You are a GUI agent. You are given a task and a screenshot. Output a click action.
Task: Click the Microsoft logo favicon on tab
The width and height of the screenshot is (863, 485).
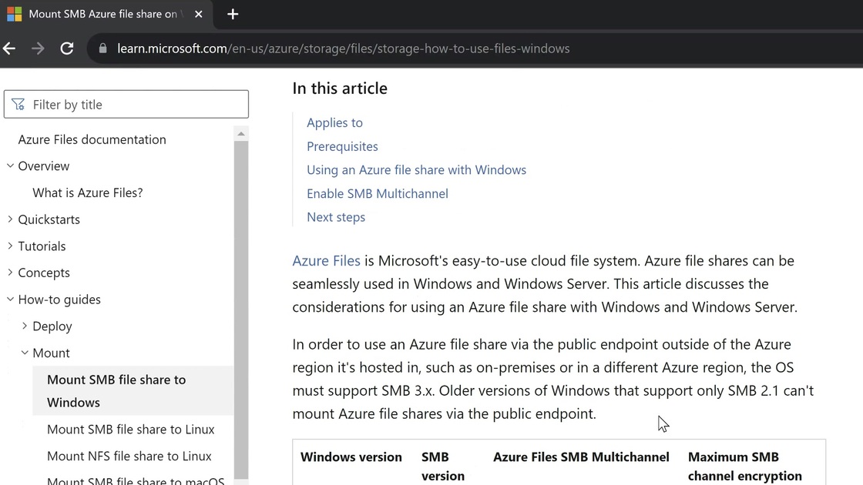[x=15, y=14]
